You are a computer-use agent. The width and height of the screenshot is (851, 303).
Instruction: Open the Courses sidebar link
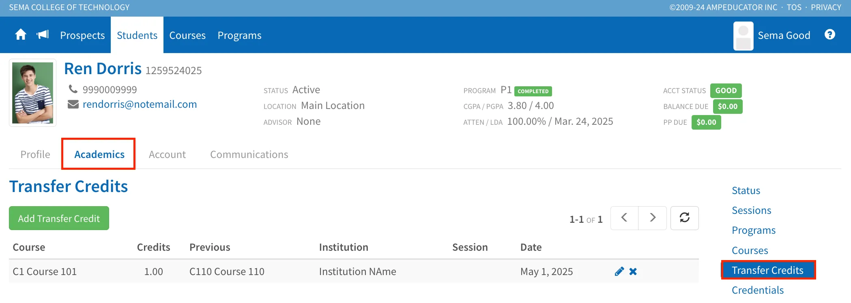pos(750,250)
